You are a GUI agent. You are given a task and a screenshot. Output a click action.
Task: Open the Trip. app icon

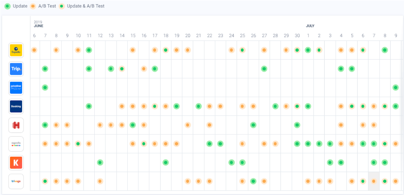pyautogui.click(x=16, y=69)
